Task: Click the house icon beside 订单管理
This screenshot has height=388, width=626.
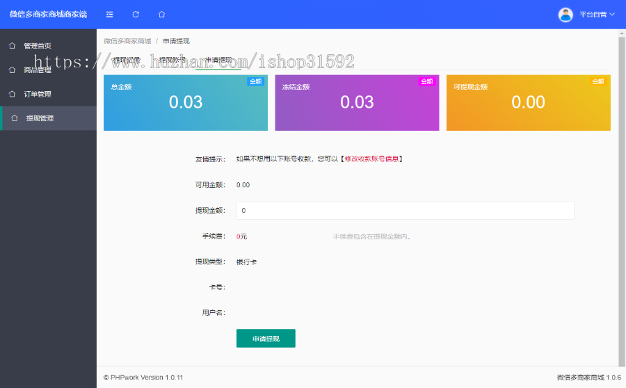Action: [x=11, y=94]
